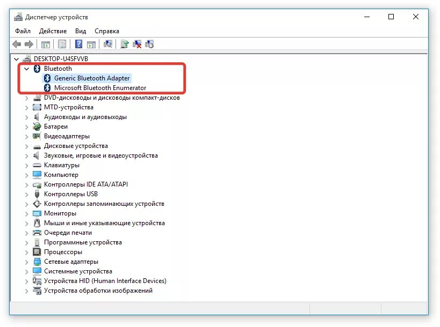
Task: Click the Контроллеры USB plug icon
Action: click(37, 194)
